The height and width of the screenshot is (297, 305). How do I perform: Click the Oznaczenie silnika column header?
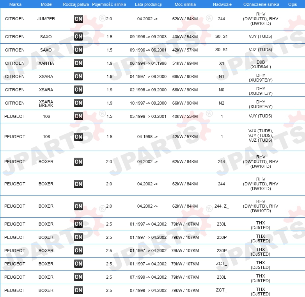coord(261,4)
